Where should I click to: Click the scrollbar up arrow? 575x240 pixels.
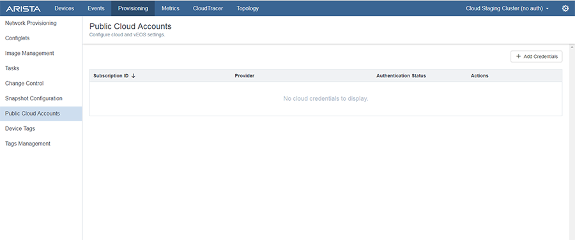572,47
